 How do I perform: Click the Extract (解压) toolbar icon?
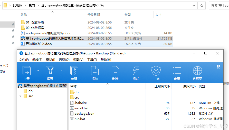pos(50,70)
